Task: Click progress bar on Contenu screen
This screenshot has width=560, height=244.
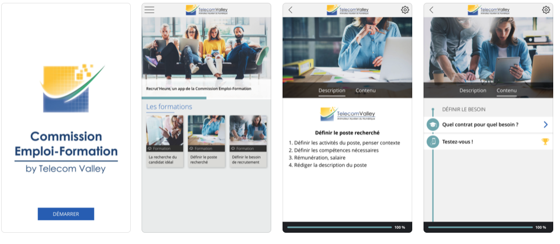Action: pyautogui.click(x=480, y=227)
